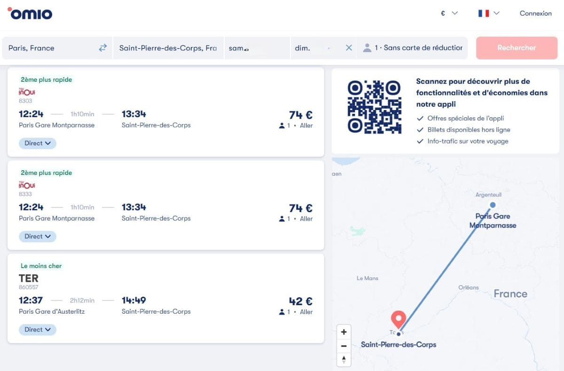Click the Argenteuil label on the map
The image size is (564, 371).
488,194
